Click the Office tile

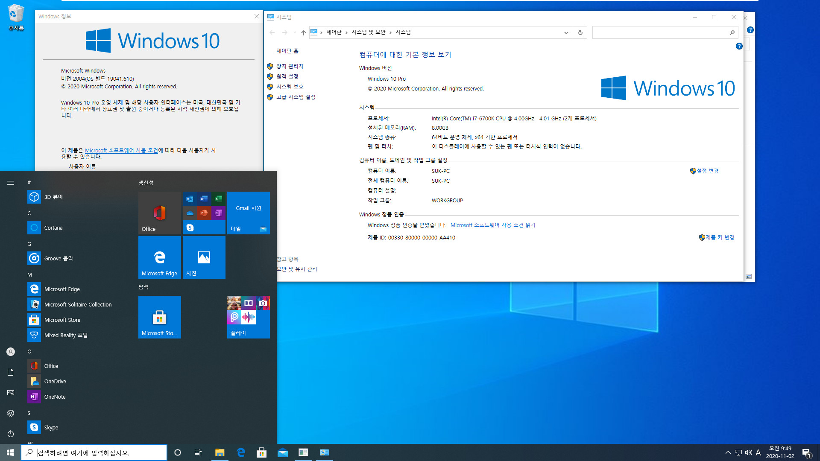(160, 213)
